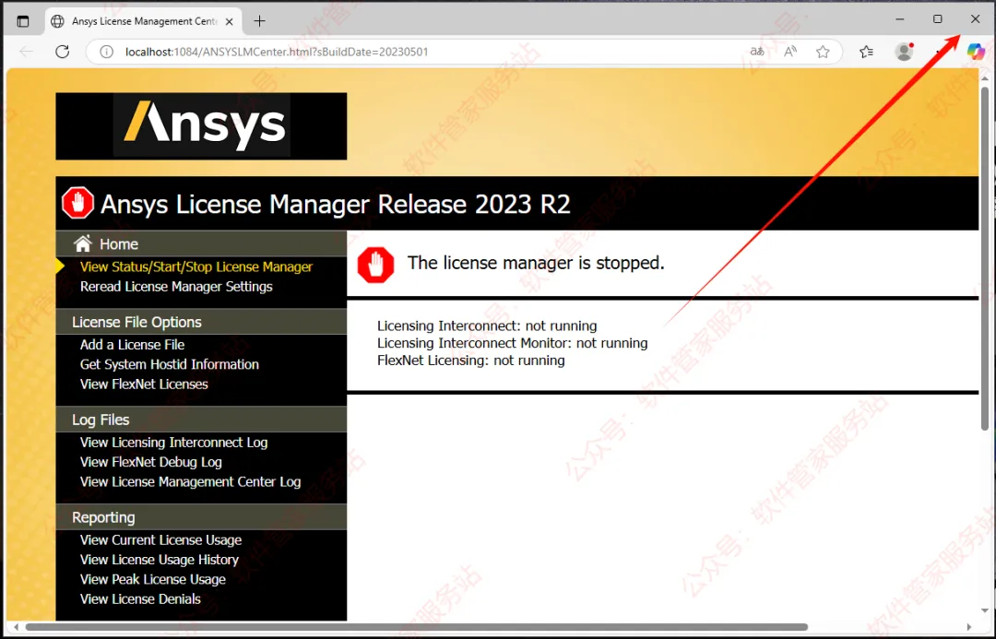
Task: Click the vertical scrollbar thumb
Action: tap(985, 257)
